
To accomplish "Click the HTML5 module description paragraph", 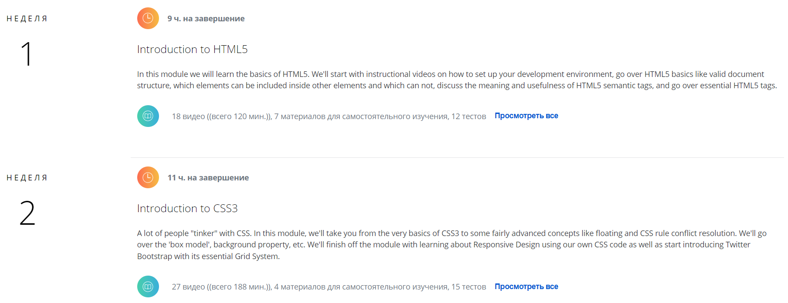I will click(x=457, y=80).
